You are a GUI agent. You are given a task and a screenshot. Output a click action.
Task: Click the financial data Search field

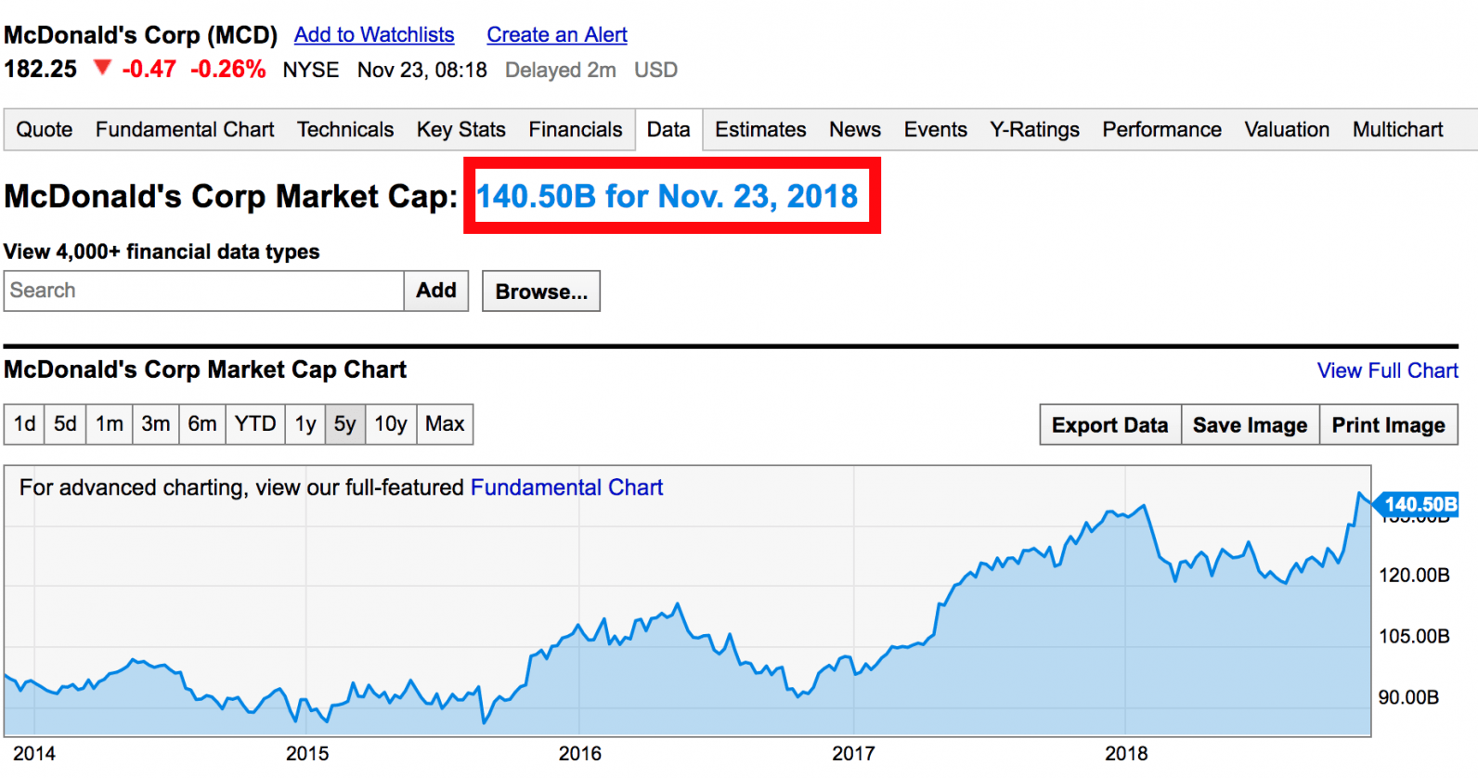204,291
